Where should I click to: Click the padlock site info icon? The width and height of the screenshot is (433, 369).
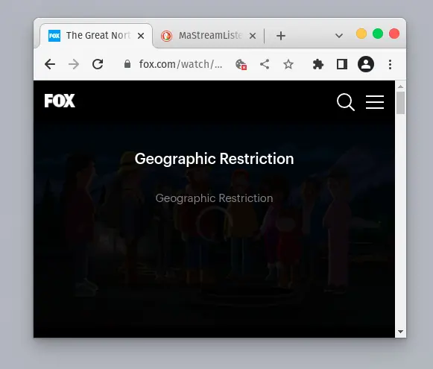127,64
